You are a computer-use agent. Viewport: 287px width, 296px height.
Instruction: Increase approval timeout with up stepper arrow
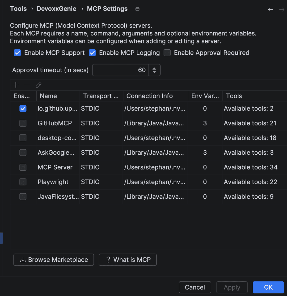(x=154, y=68)
